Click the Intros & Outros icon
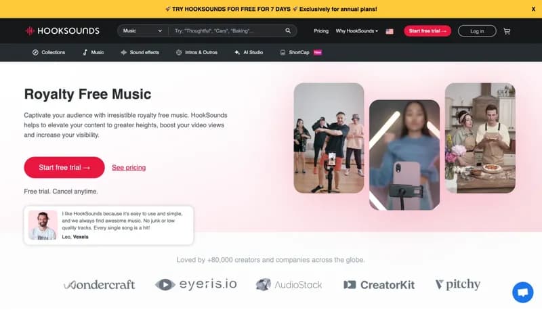This screenshot has height=310, width=542. [x=179, y=53]
